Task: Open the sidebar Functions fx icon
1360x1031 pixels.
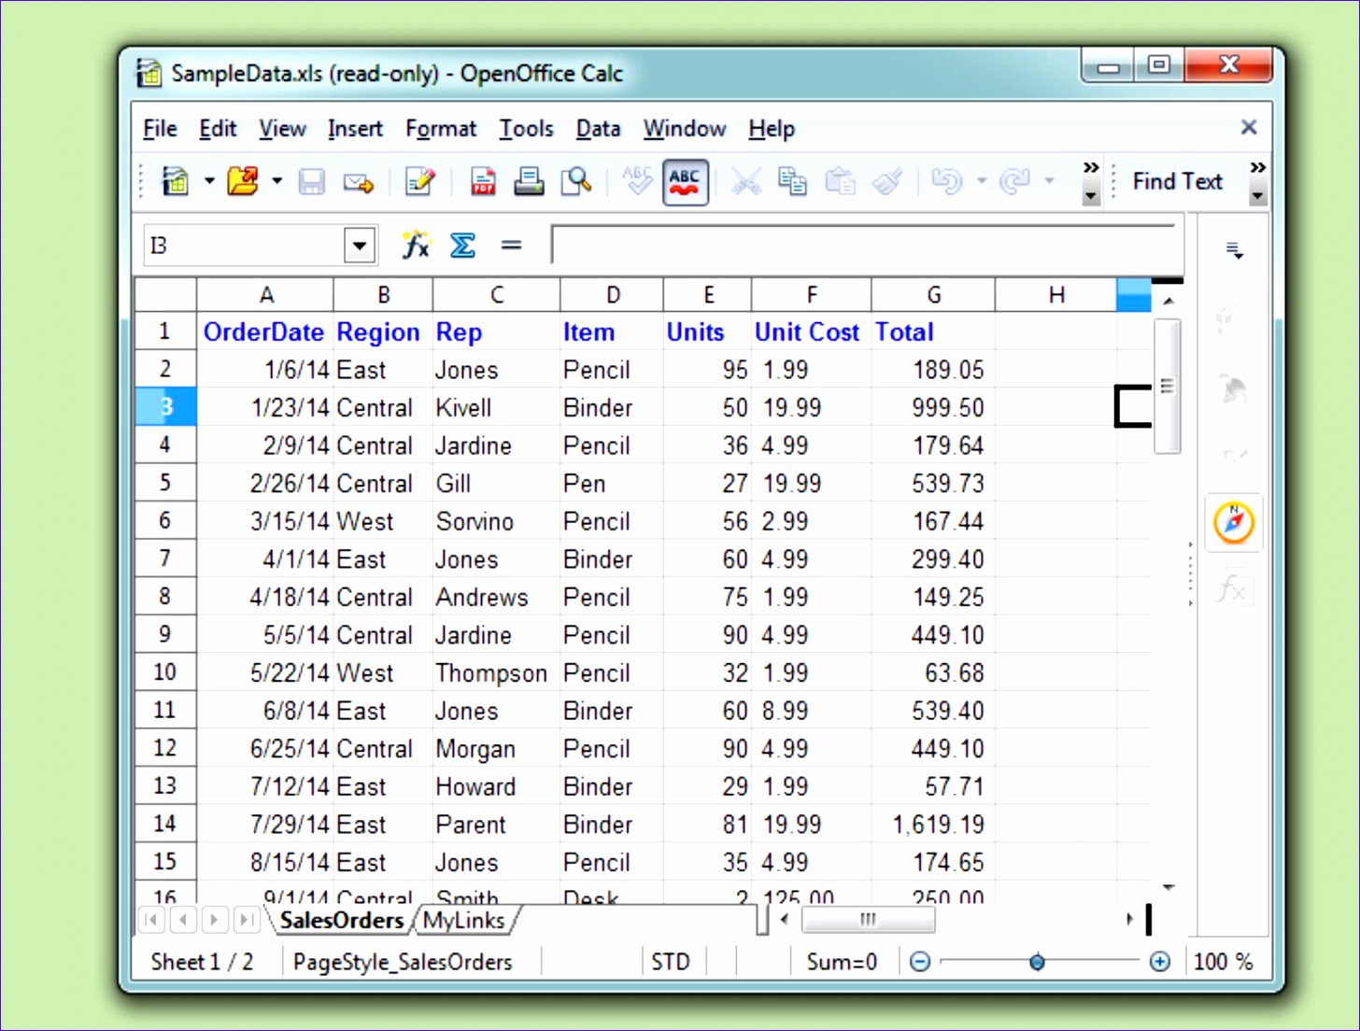Action: click(x=1232, y=588)
